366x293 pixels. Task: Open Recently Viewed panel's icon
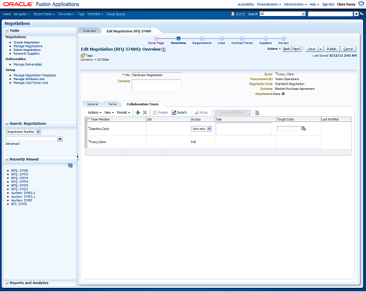coord(70,165)
